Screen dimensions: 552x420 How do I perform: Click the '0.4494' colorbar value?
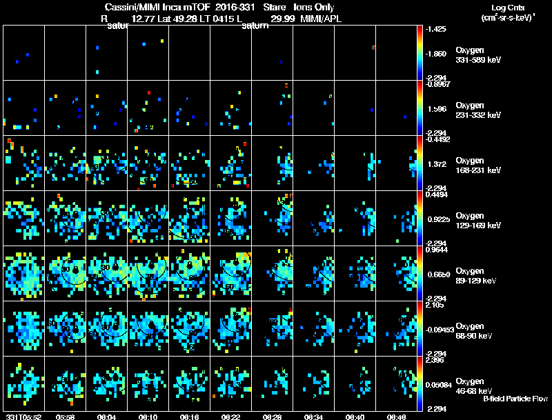click(x=437, y=194)
